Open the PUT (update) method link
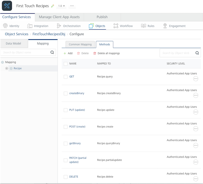The width and height of the screenshot is (203, 184). [77, 110]
